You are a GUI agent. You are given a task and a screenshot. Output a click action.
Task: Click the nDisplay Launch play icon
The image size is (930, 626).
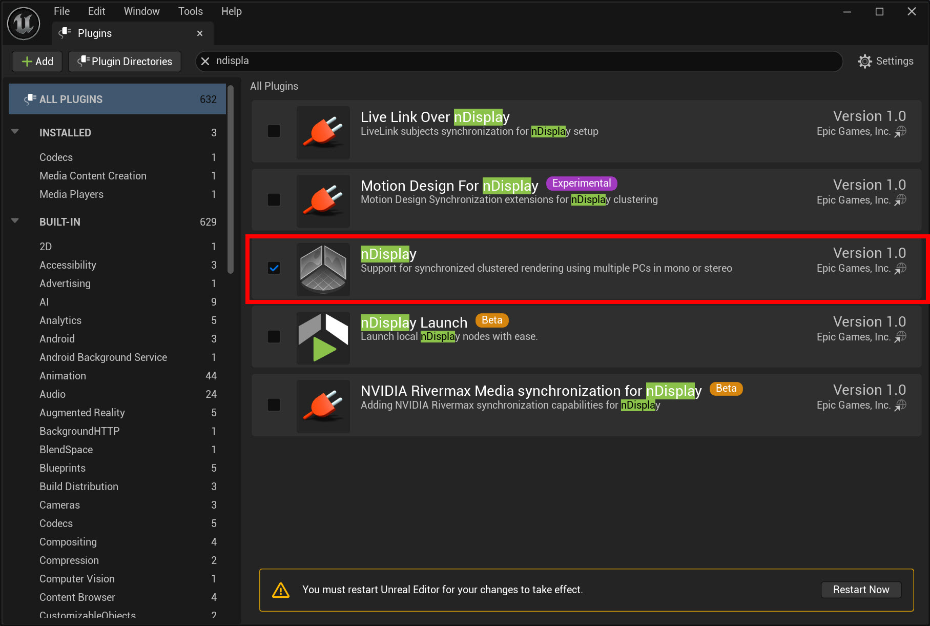click(x=323, y=338)
